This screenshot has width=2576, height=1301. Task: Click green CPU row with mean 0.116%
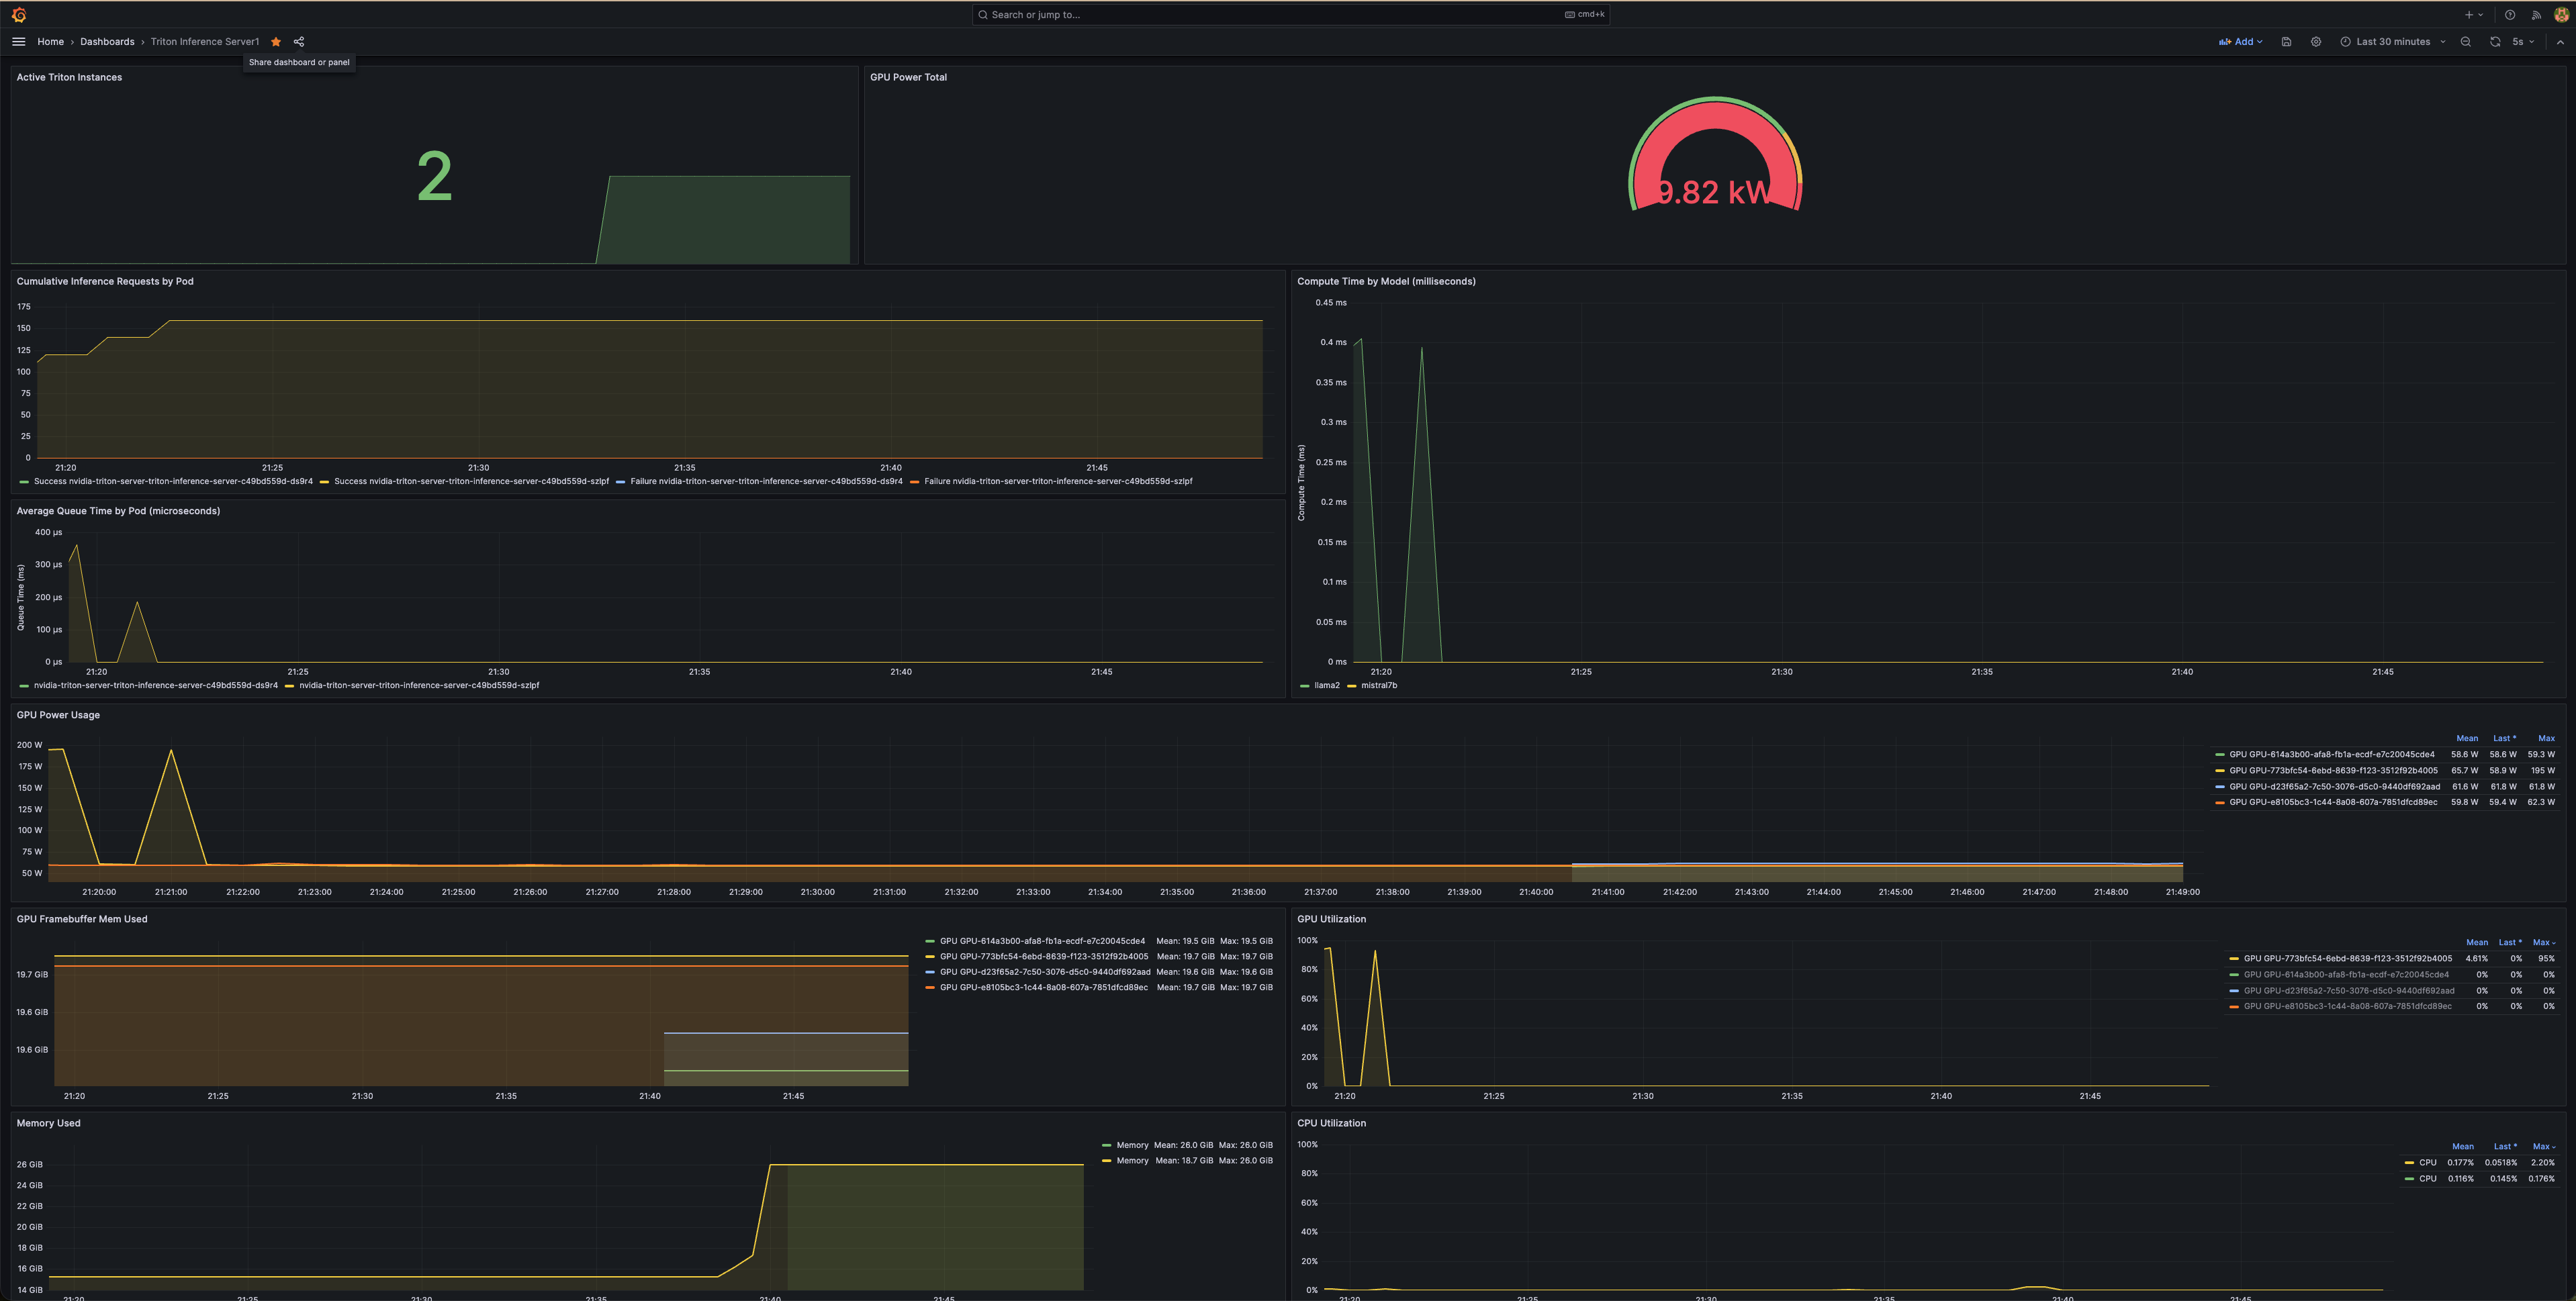pos(2480,1179)
